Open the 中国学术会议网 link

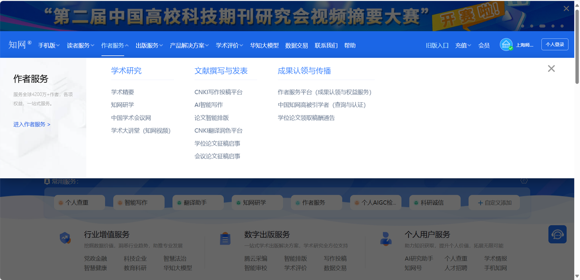click(x=131, y=118)
